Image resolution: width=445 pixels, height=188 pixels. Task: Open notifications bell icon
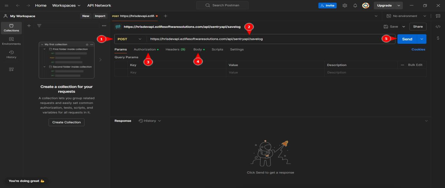tap(355, 6)
